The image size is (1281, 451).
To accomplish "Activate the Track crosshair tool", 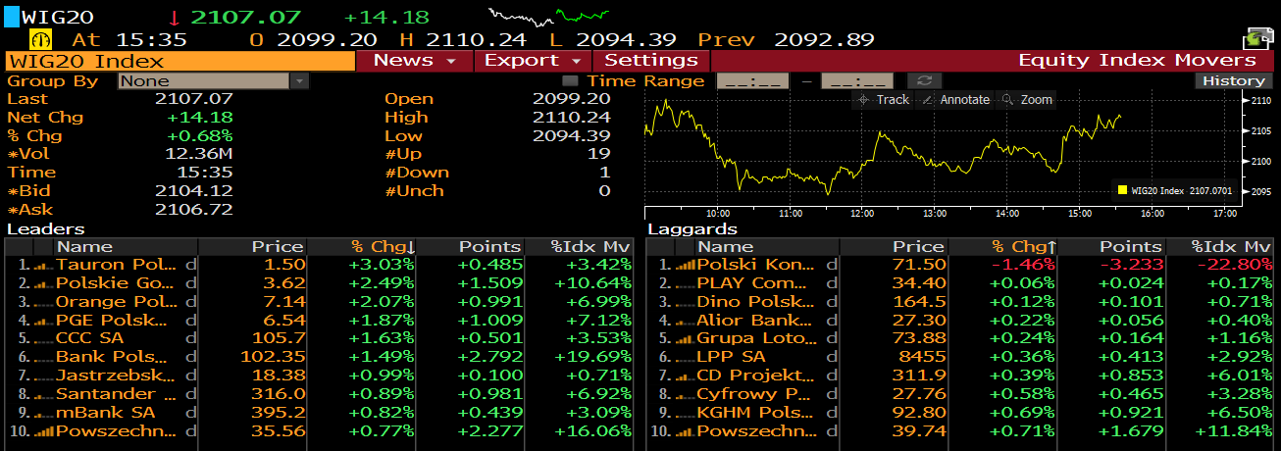I will click(x=884, y=100).
